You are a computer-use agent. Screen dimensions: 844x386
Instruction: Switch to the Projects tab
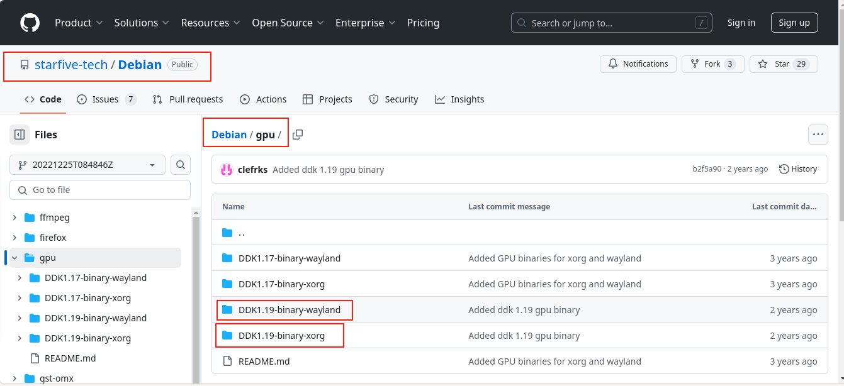(327, 99)
